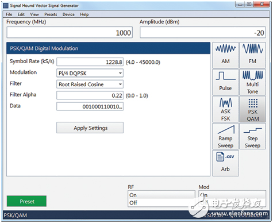Screen dimensions: 273x223
Task: Click the Amplitude (dBm) input field
Action: coord(203,33)
